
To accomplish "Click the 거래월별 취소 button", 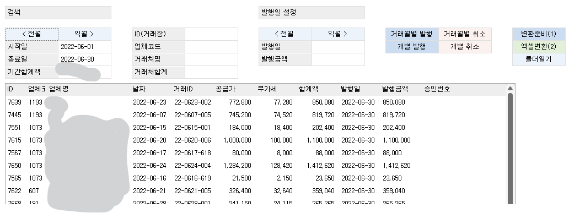I will point(465,34).
